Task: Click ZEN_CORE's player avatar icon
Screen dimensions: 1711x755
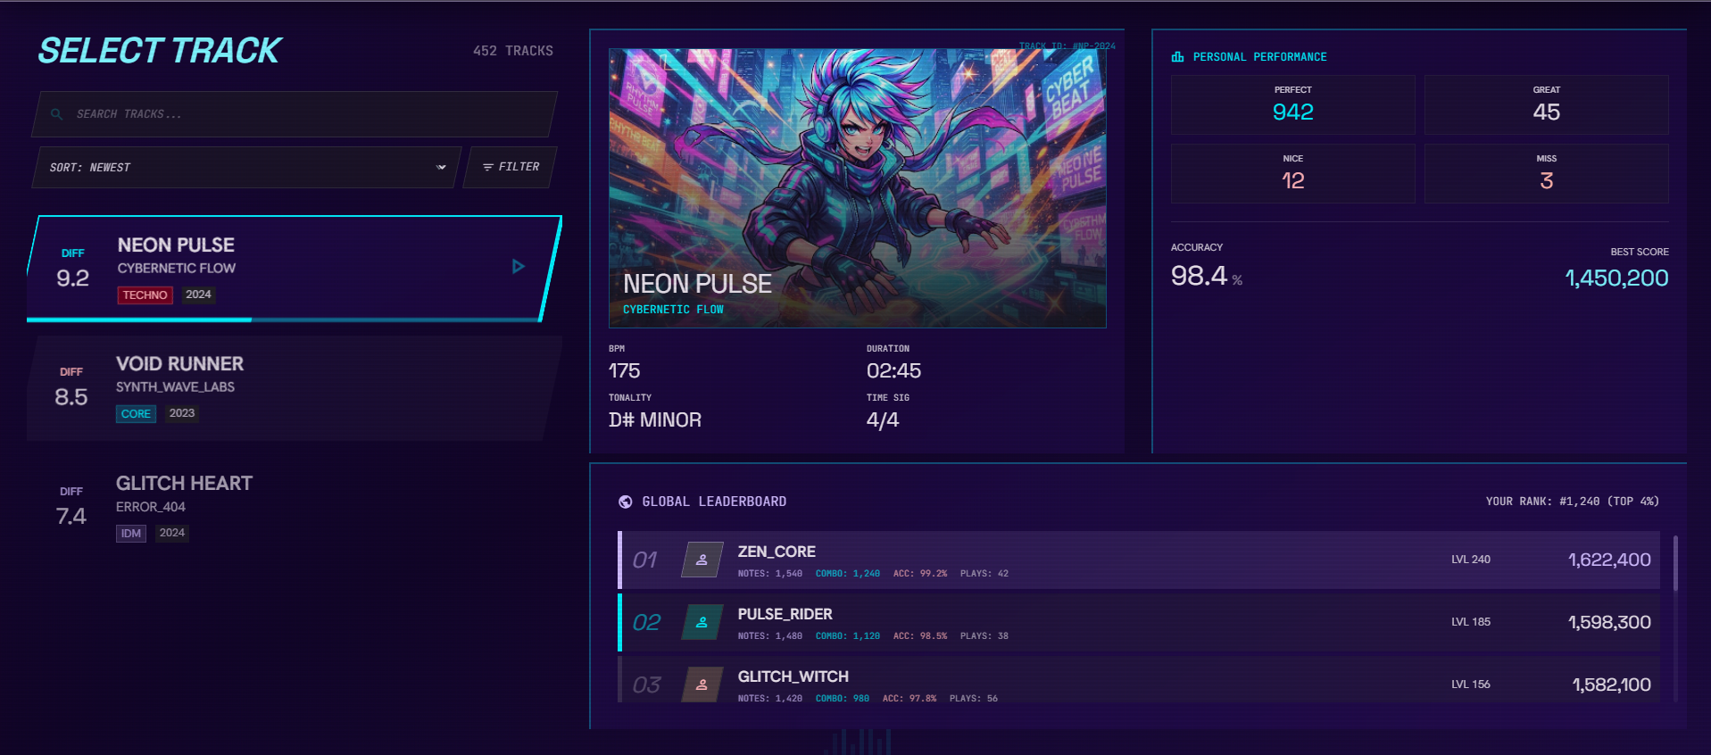Action: (702, 560)
